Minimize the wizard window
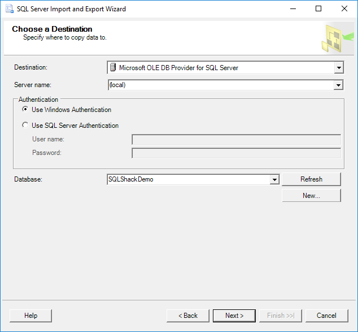Image resolution: width=358 pixels, height=332 pixels. point(293,9)
